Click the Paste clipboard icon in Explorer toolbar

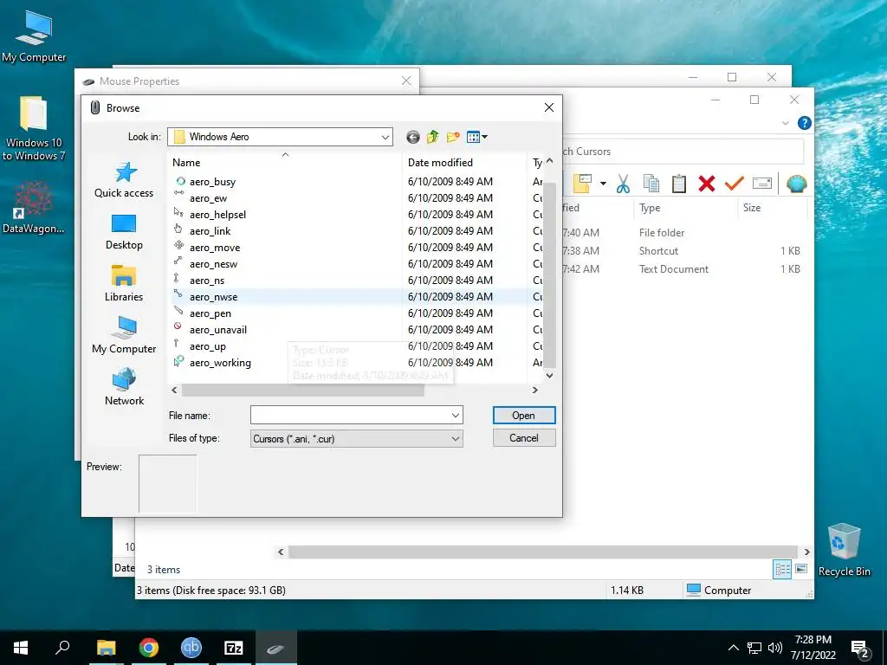tap(679, 184)
